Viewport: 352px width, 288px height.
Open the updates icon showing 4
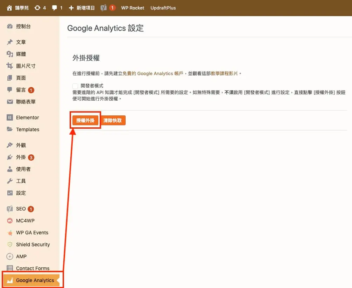tap(37, 8)
